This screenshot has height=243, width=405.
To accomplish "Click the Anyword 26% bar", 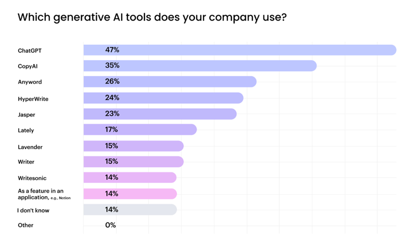I will pos(170,81).
